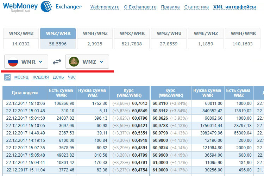Screen dimensions: 264x176
Task: Click the WMH/WMR rate 140,1603
Action: [x=243, y=44]
